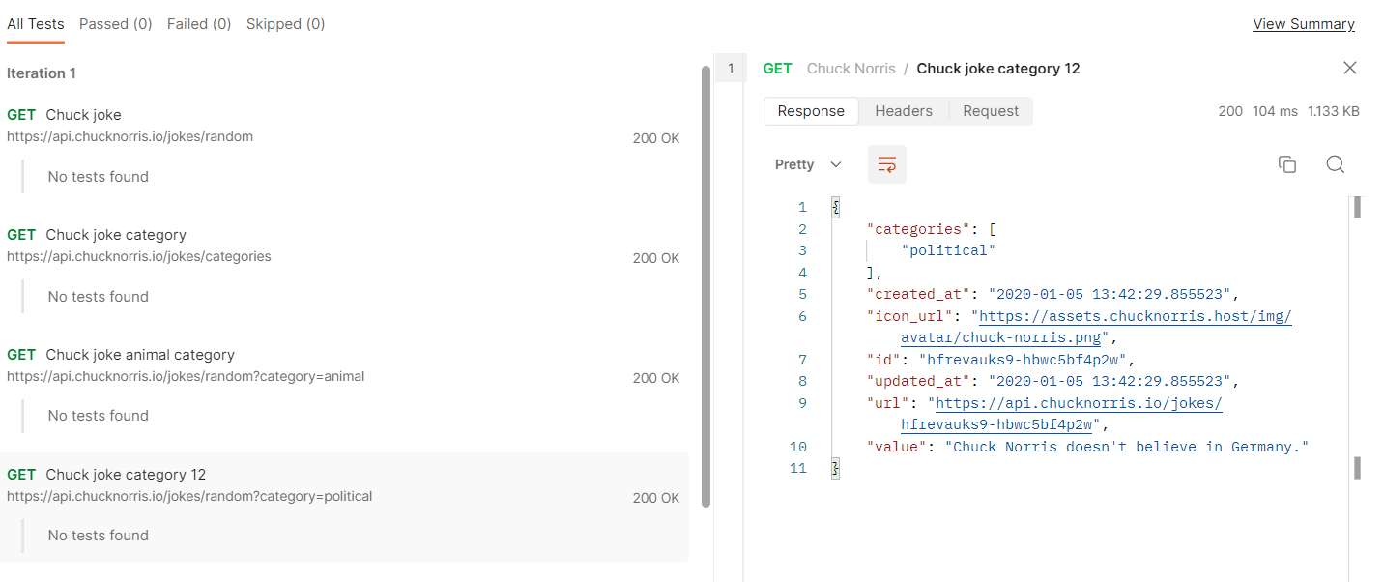Screen dimensions: 1384x582
Task: Click the jokes/random URL text
Action: tap(130, 136)
